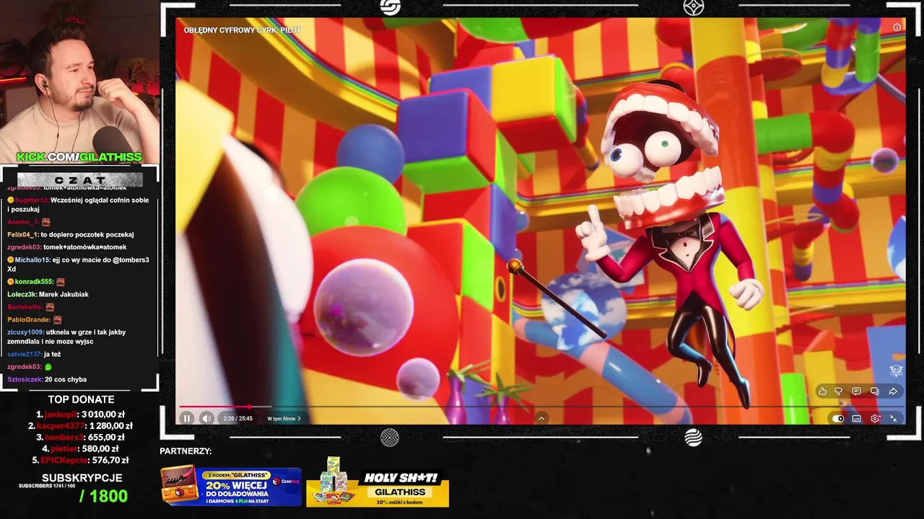Click the SUBSKRYPCJE heading
This screenshot has height=519, width=924.
[82, 478]
